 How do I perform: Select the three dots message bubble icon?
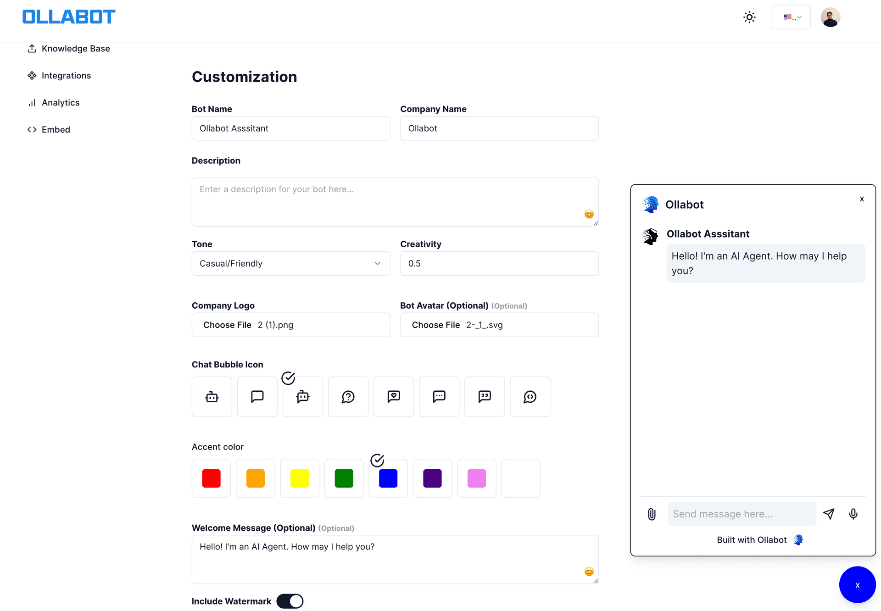pos(439,397)
